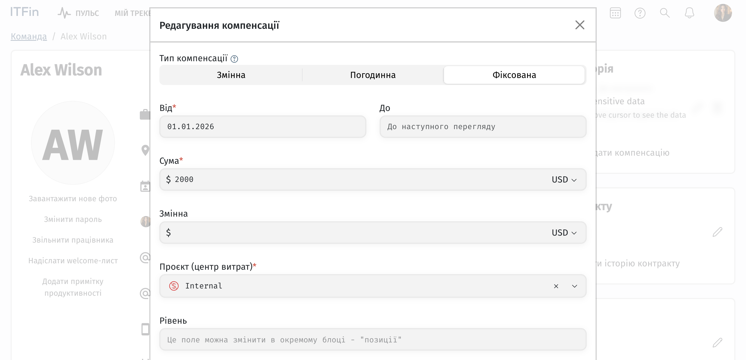This screenshot has height=360, width=746.
Task: Click the add compensation link
Action: tap(633, 153)
